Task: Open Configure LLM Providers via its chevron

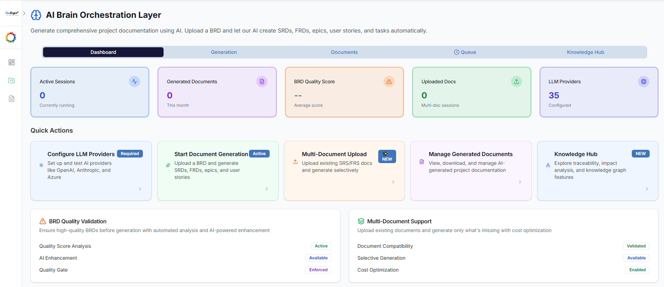Action: click(x=140, y=189)
